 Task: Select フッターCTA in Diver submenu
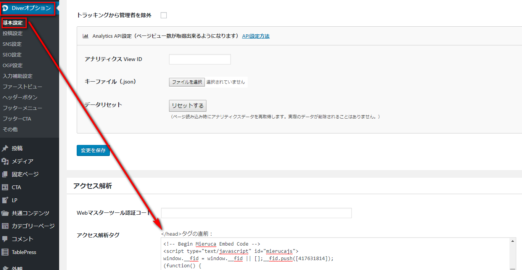pyautogui.click(x=17, y=119)
